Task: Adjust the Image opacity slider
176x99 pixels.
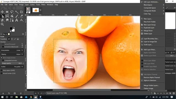Action: pos(12,63)
